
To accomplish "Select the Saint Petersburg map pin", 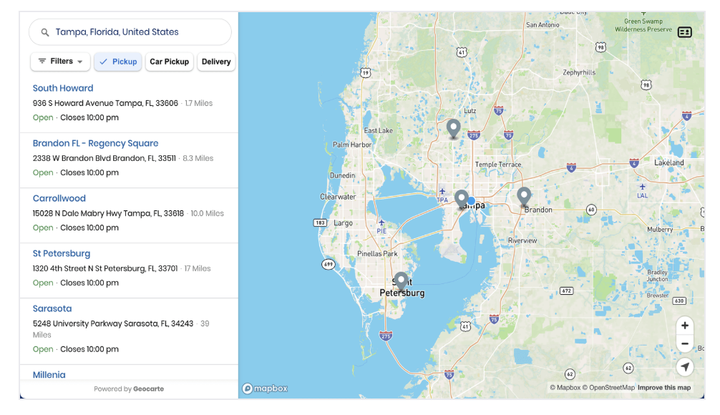I will coord(401,280).
